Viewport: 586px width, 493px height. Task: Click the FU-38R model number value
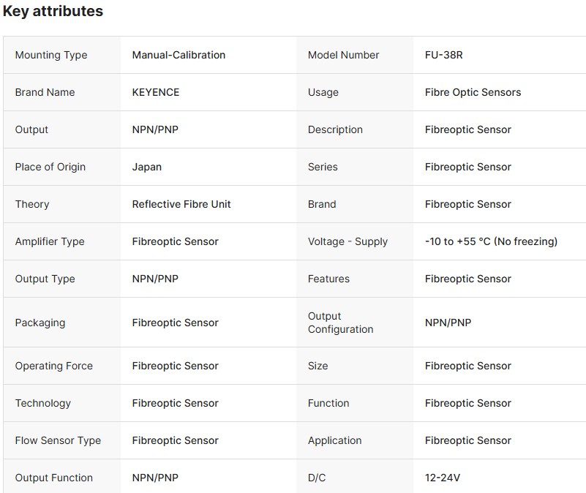pos(443,55)
